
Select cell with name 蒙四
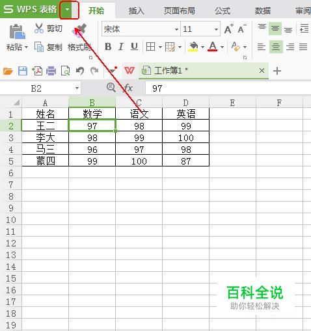point(46,161)
